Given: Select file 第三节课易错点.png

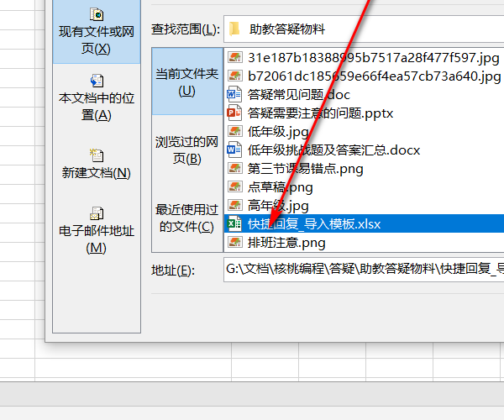Looking at the screenshot, I should pyautogui.click(x=364, y=168).
